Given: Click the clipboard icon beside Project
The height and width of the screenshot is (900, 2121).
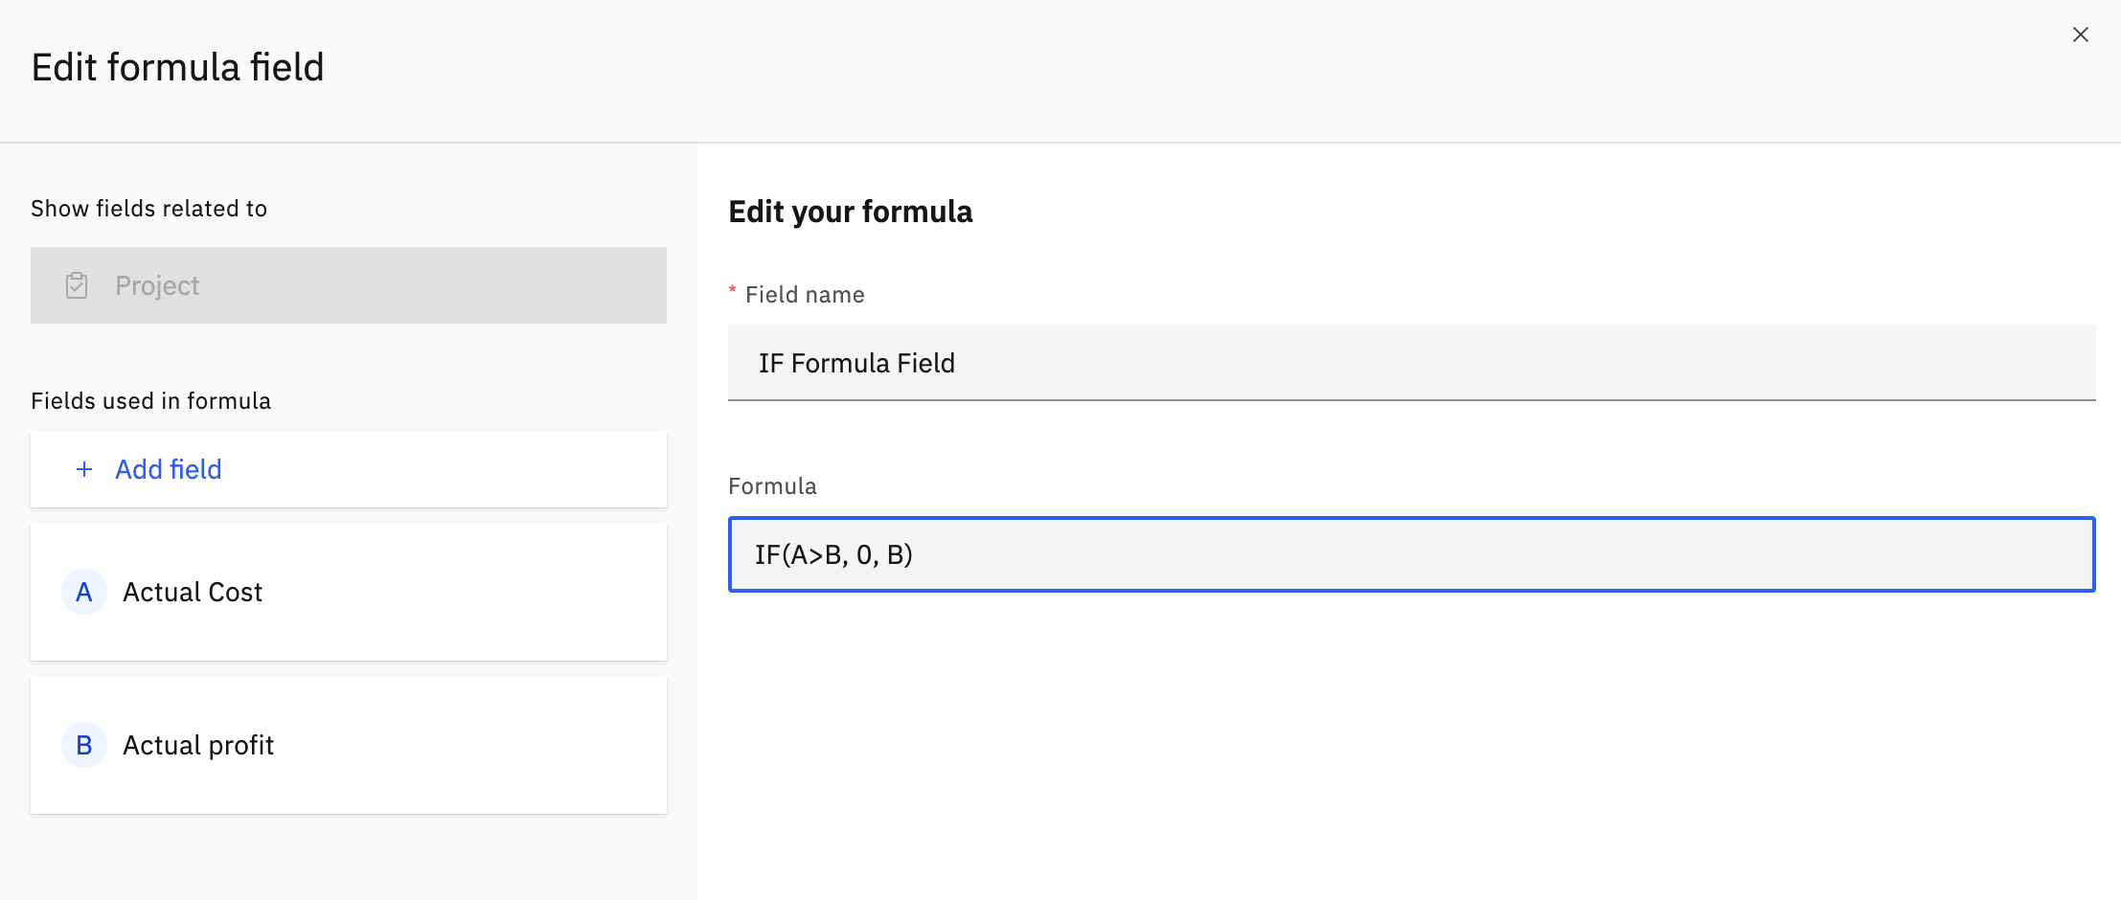Looking at the screenshot, I should tap(77, 285).
